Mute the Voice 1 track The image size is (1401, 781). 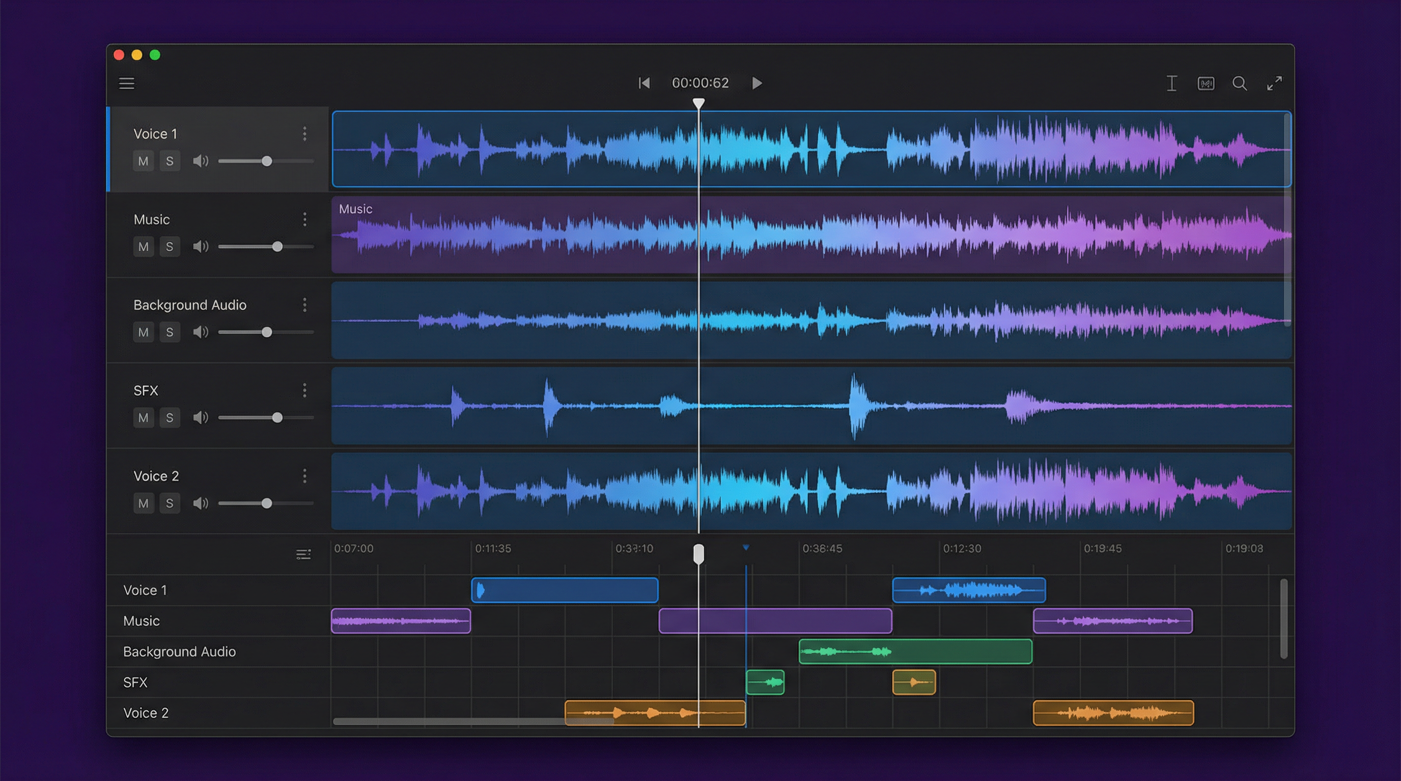point(144,161)
